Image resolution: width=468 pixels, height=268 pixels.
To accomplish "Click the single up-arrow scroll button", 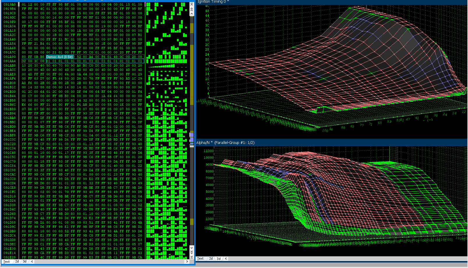I will point(192,14).
